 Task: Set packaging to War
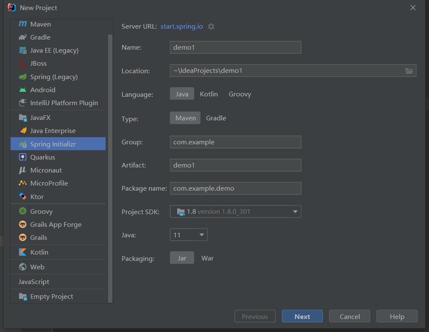(207, 258)
